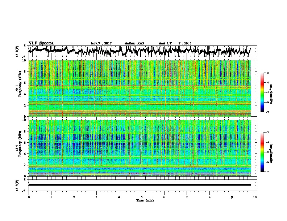Click the ch.1 "Frequency (kHz)" axis label

(20, 84)
